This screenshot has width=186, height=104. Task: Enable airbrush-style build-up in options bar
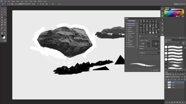tap(56, 4)
